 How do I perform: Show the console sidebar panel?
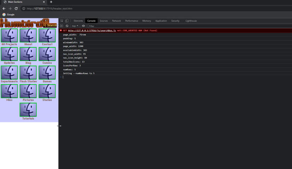(x=62, y=26)
